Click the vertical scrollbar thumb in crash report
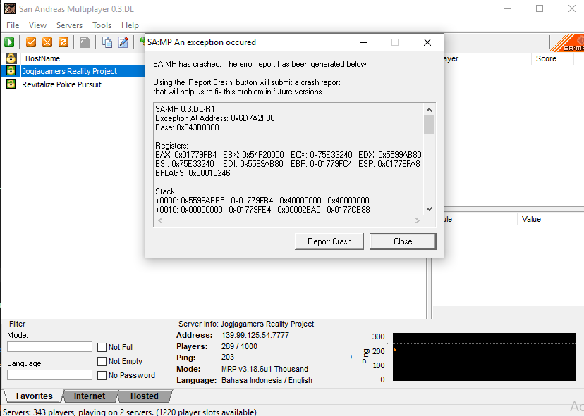The image size is (584, 416). coord(429,125)
